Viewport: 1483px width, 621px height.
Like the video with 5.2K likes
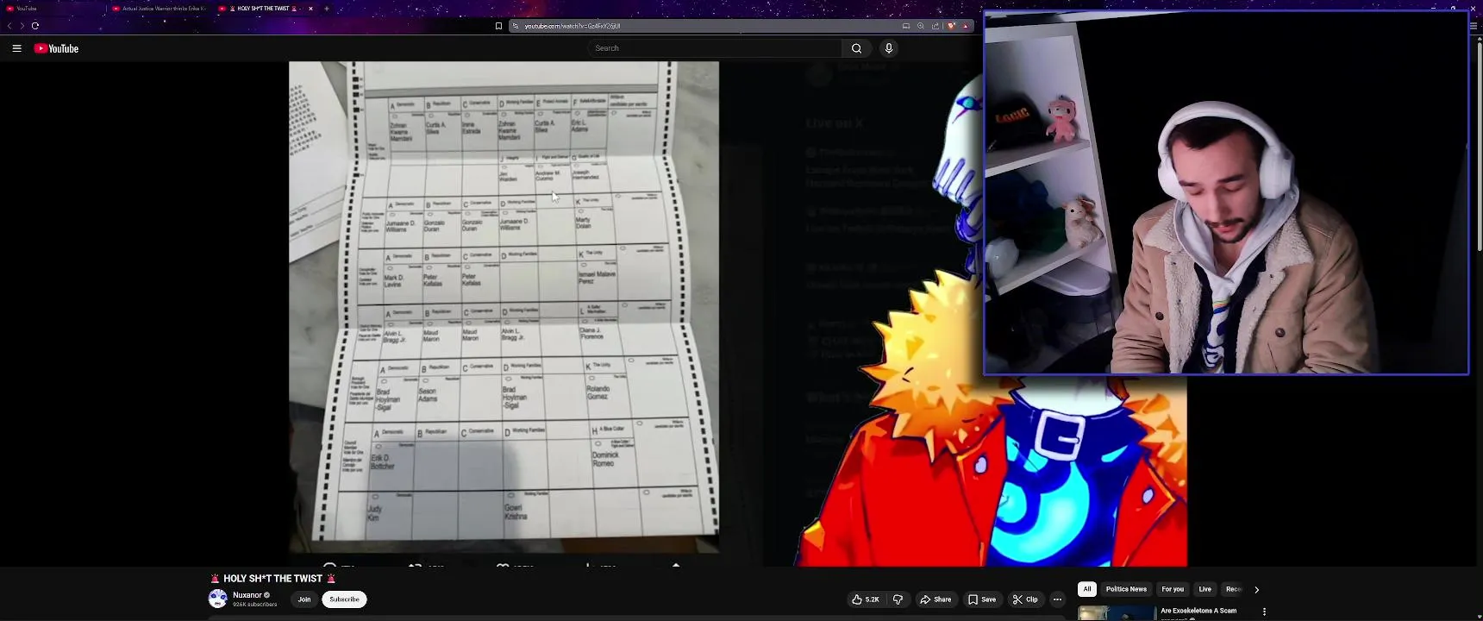coord(866,599)
